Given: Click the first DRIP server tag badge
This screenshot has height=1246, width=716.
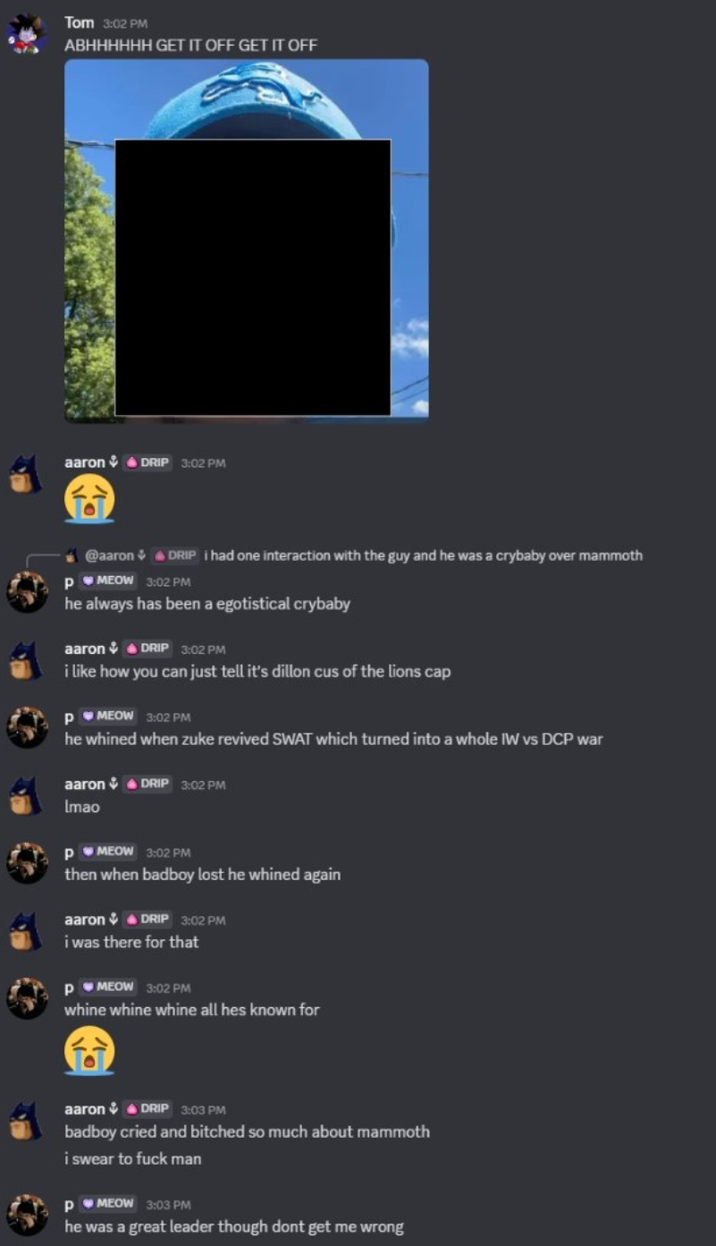Looking at the screenshot, I should point(147,462).
